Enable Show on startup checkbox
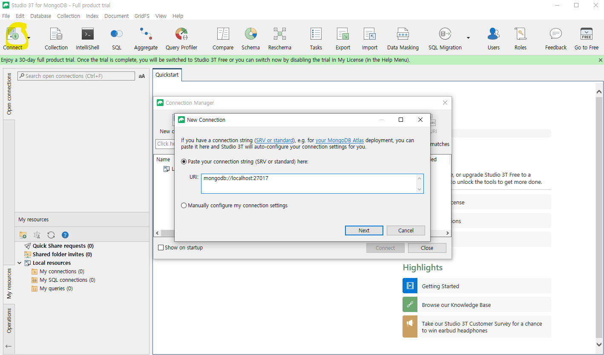 (161, 248)
